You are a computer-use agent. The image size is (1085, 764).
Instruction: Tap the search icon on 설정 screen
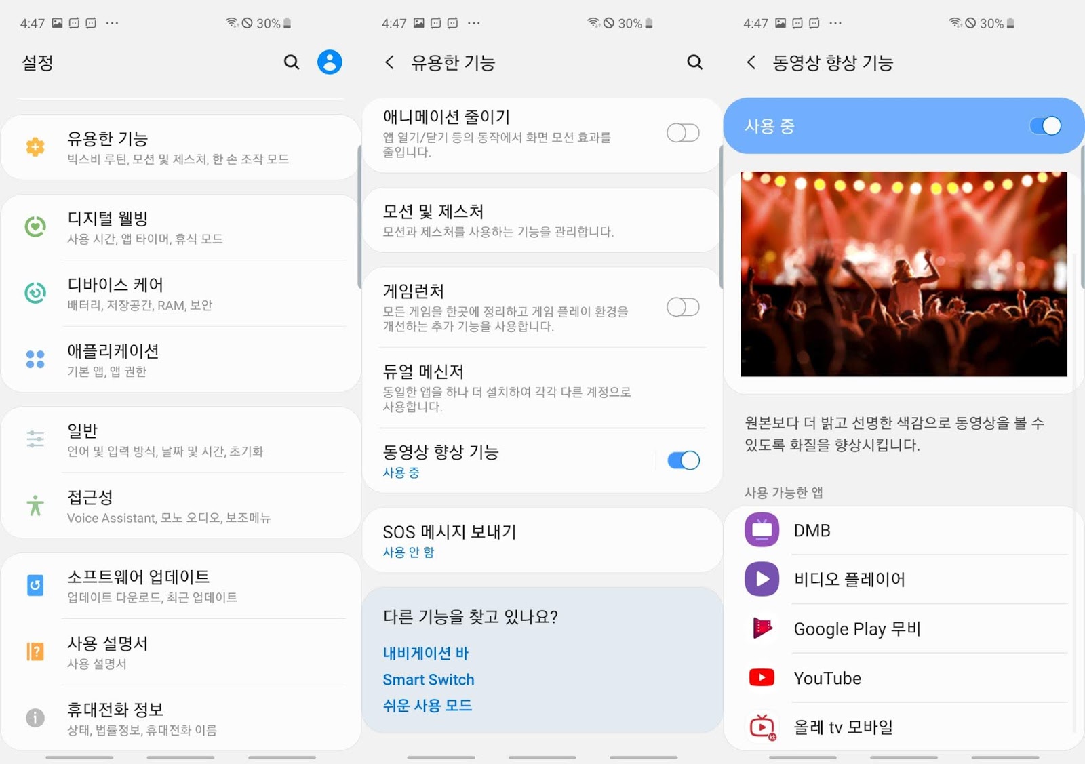point(292,62)
